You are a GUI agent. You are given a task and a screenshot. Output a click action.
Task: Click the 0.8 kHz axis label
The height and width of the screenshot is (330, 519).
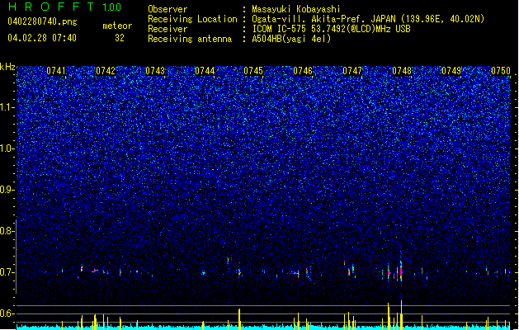[x=7, y=231]
